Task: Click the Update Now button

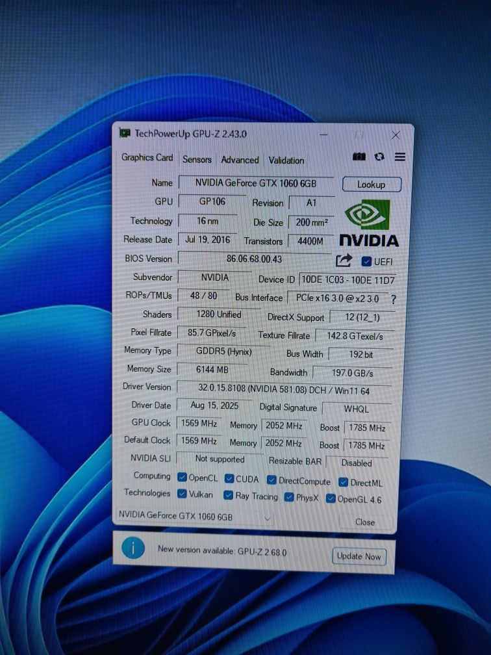Action: click(359, 556)
